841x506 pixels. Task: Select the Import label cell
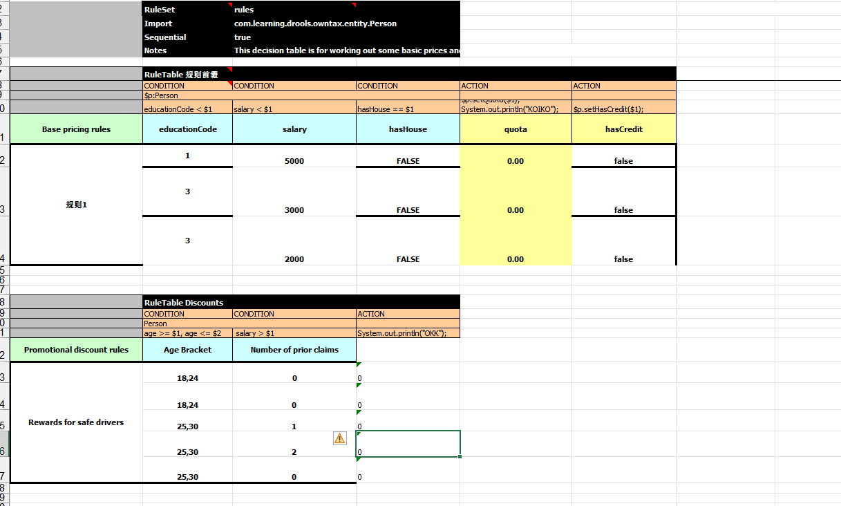[187, 23]
